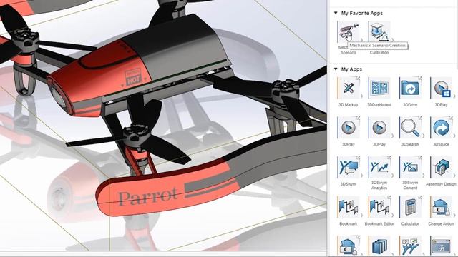Launch the 3DSwym Content app
458x257 pixels.
tap(410, 167)
